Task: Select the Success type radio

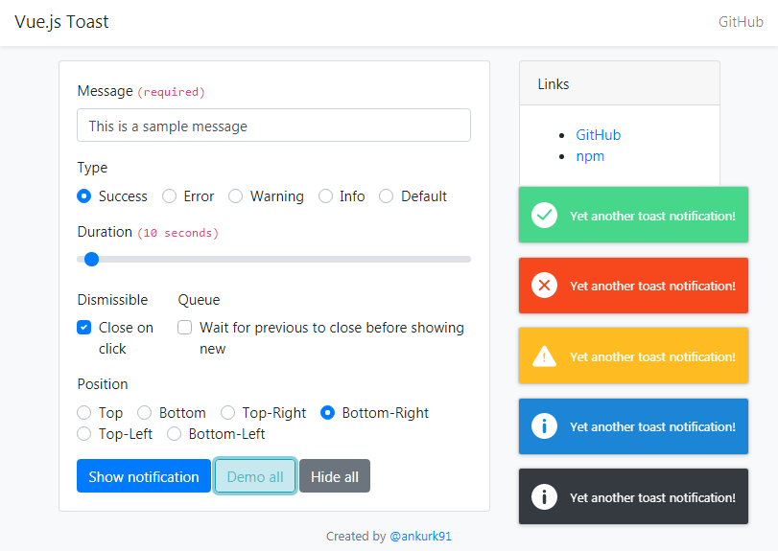Action: click(x=83, y=196)
